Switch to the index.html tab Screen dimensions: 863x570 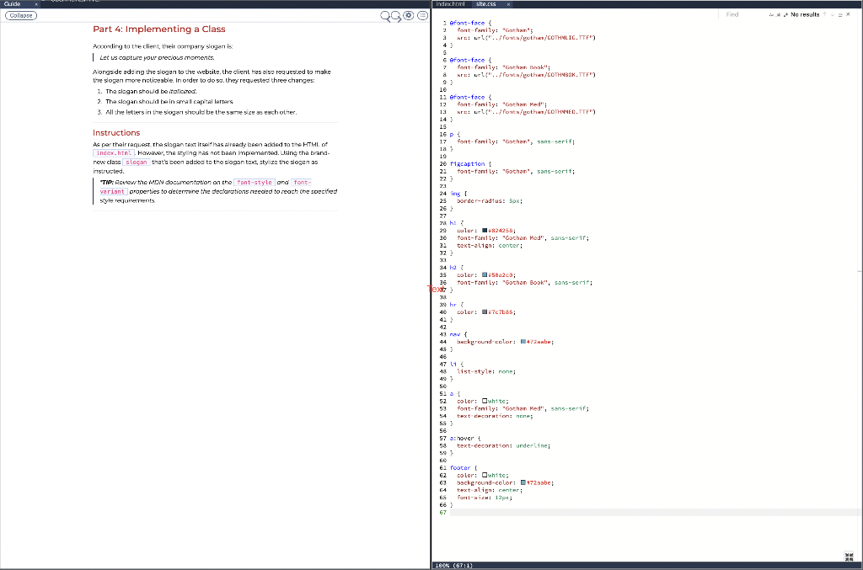coord(451,4)
